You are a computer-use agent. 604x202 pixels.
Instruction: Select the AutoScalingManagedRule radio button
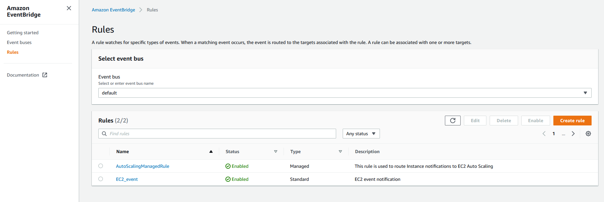point(101,166)
